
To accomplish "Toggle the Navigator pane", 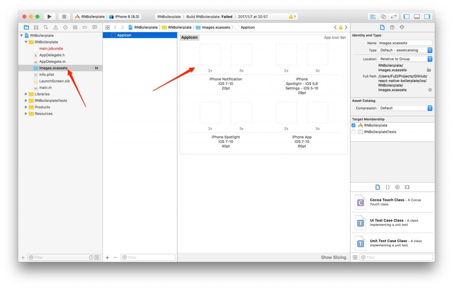I will (407, 16).
